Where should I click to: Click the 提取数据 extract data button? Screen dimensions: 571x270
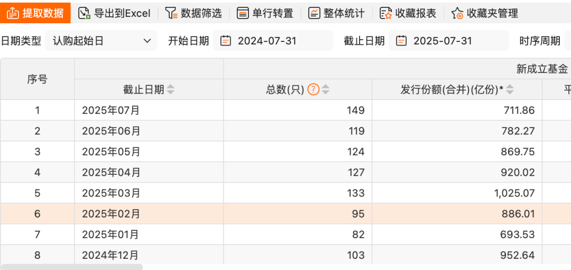click(x=35, y=13)
